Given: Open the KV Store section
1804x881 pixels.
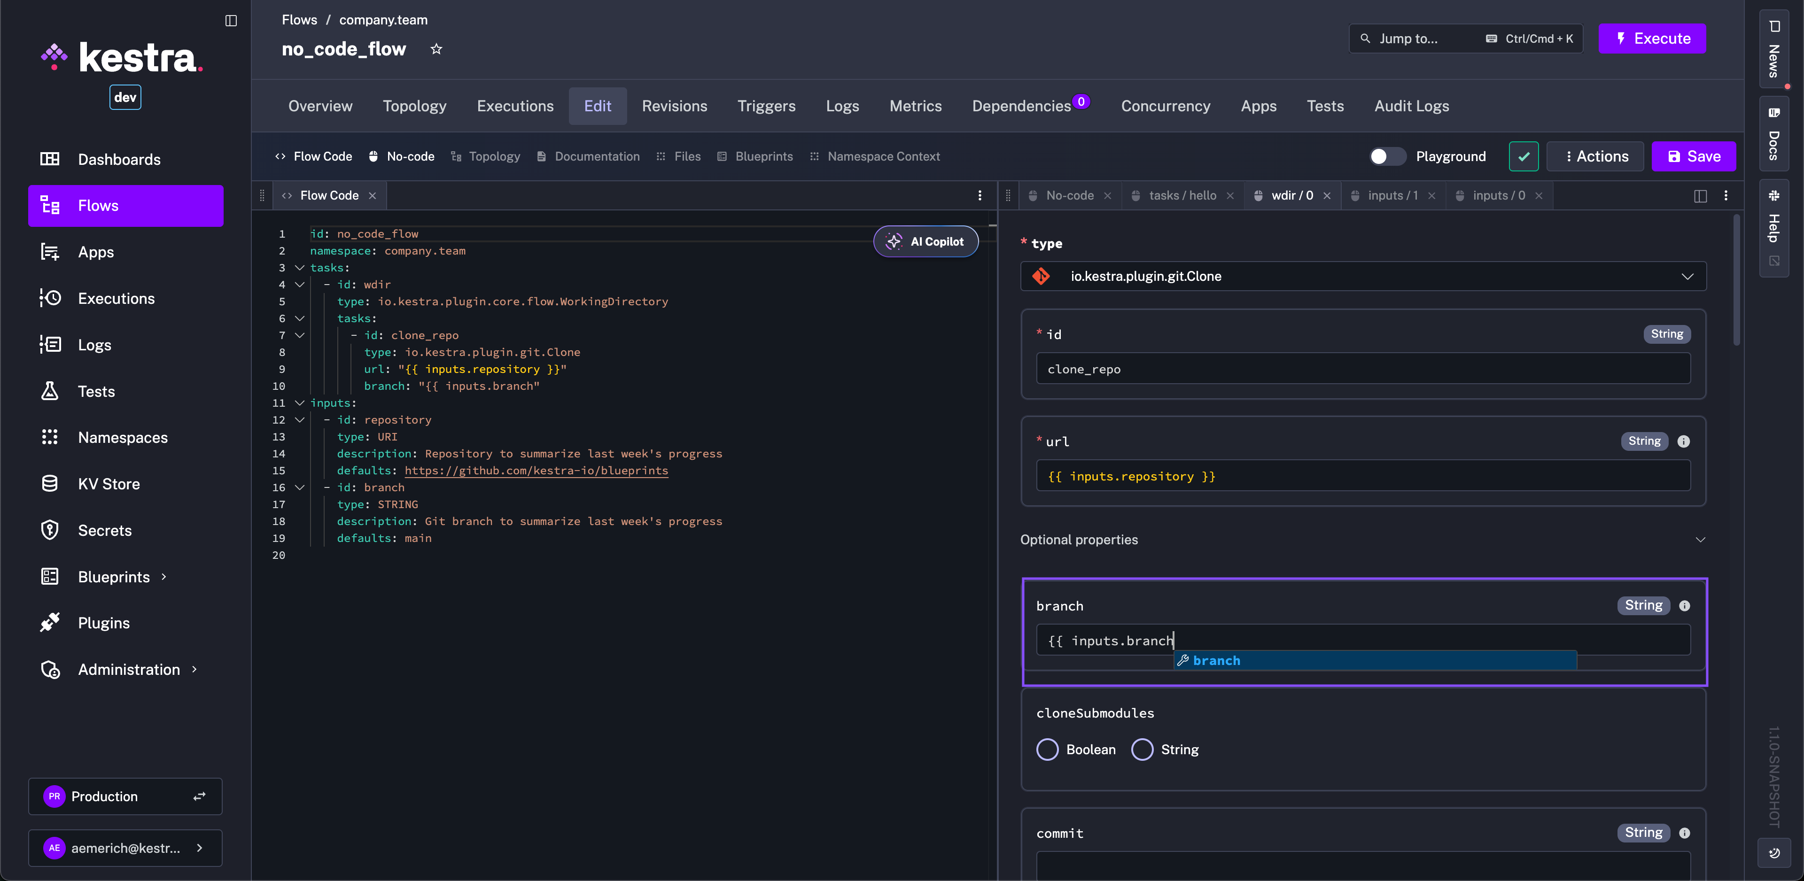Looking at the screenshot, I should click(x=109, y=483).
